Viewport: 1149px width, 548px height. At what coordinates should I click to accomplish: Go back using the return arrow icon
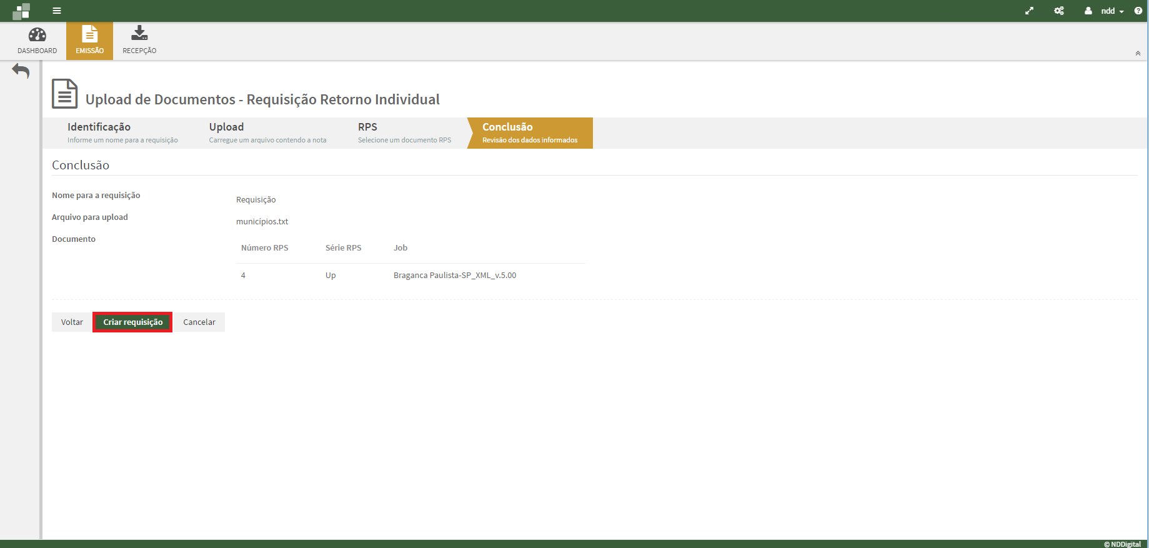[21, 71]
